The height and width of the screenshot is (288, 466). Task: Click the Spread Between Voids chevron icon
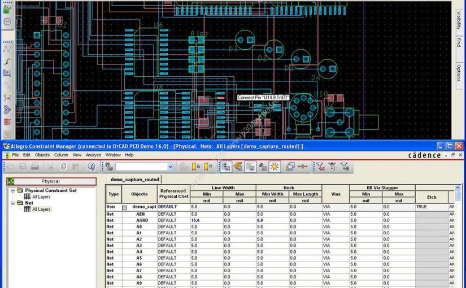click(x=7, y=110)
